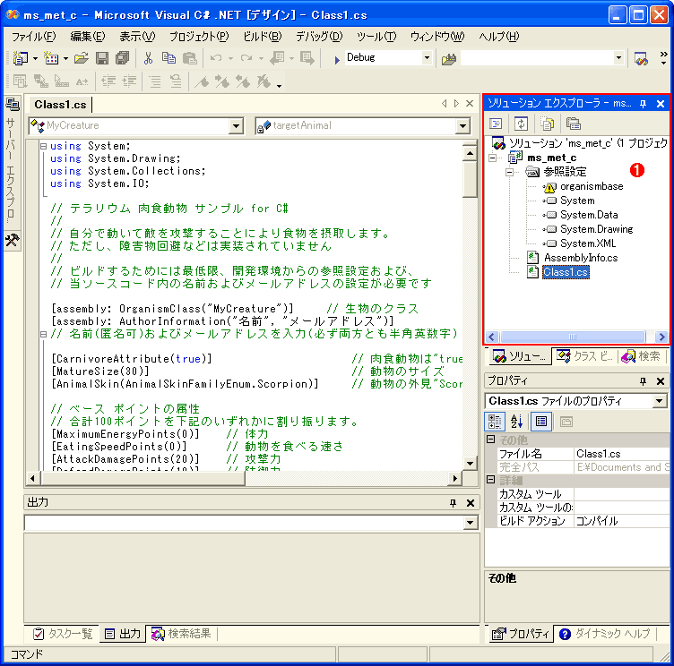Toggle the pin on the Output panel

coord(453,503)
